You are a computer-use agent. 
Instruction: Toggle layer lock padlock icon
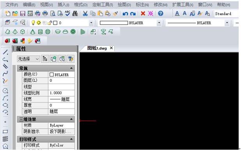50,23
